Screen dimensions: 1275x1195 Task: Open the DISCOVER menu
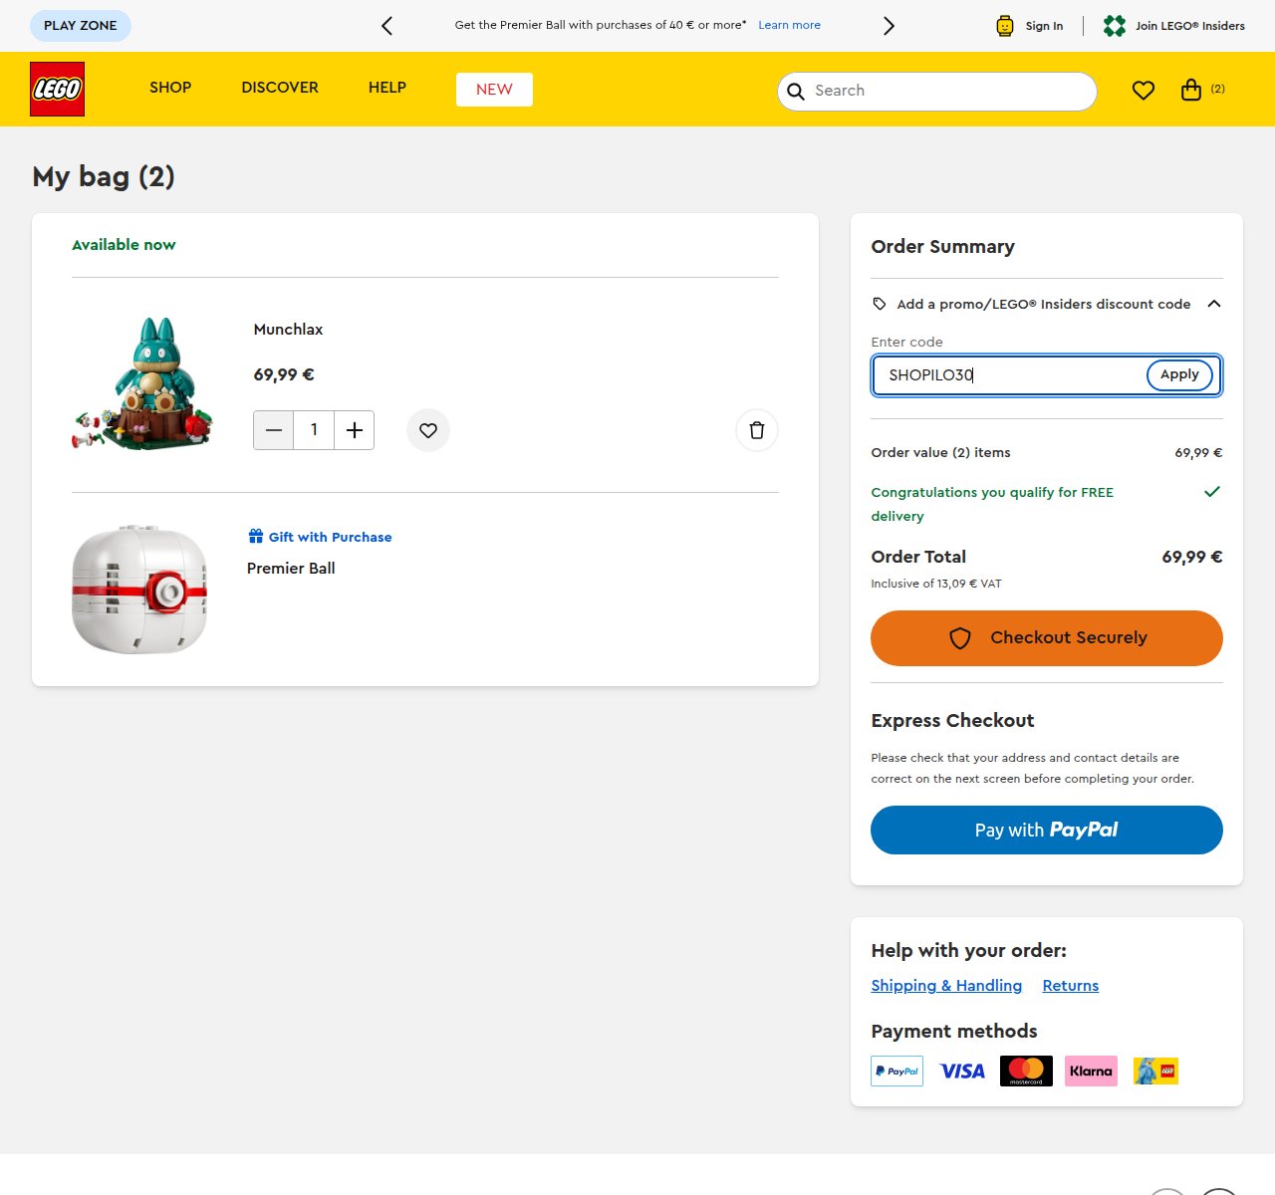[280, 88]
